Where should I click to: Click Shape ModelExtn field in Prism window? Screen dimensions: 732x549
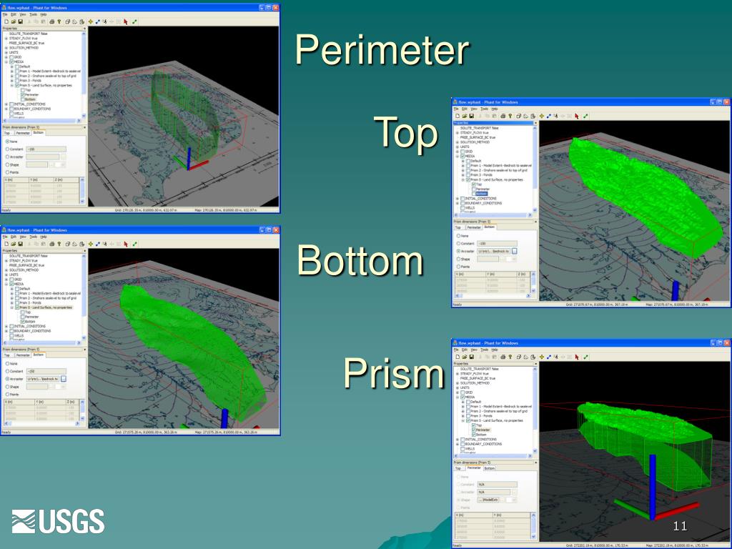[489, 500]
